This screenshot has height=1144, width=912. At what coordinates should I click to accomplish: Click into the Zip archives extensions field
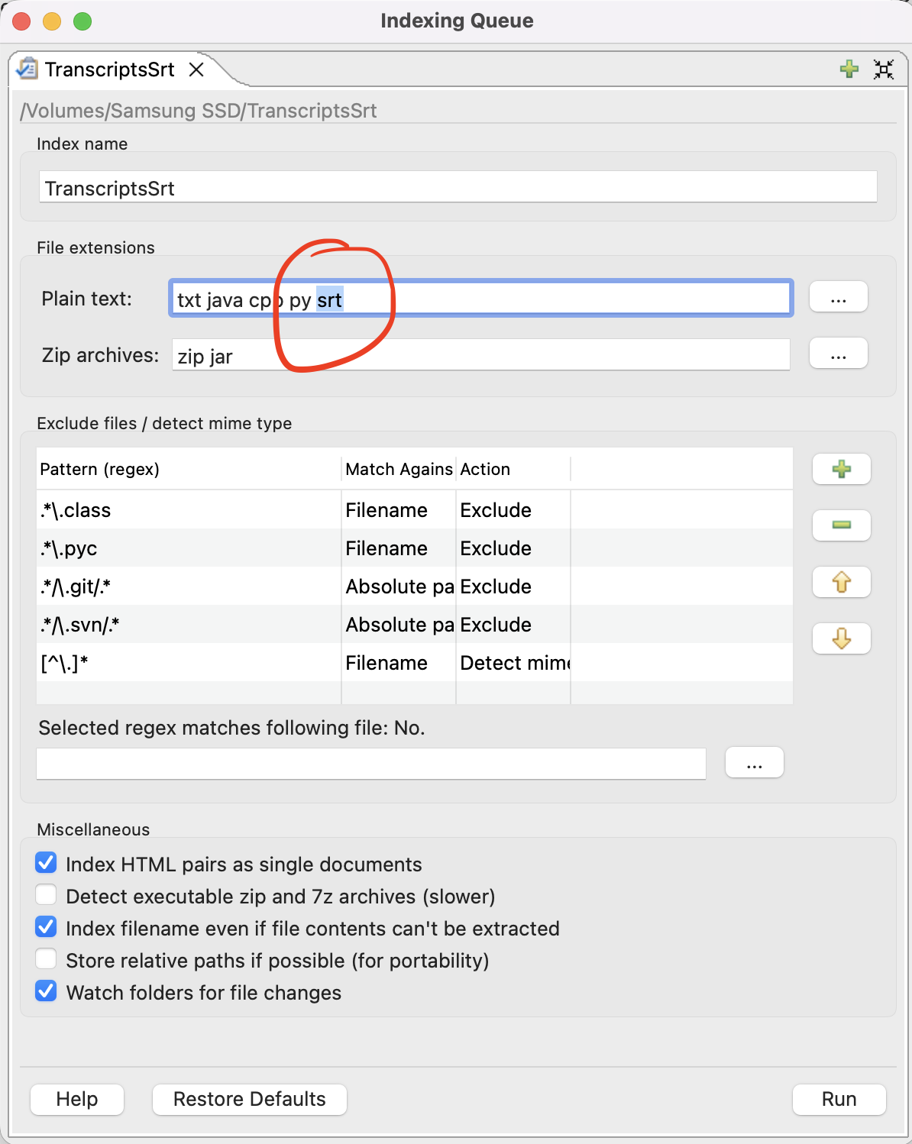click(481, 355)
